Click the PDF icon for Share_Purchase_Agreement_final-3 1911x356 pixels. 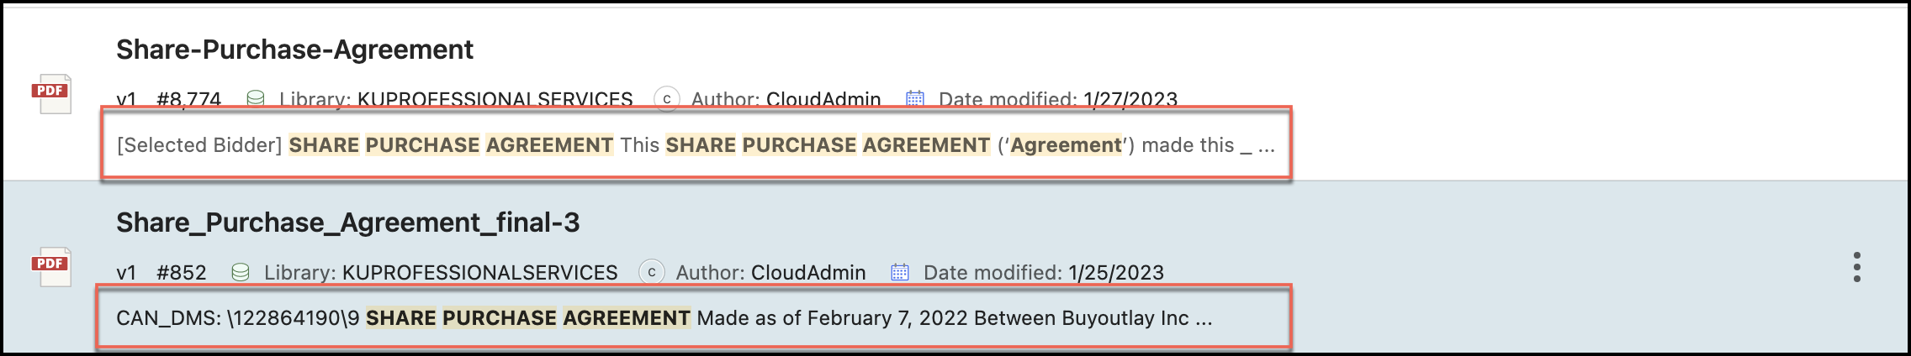click(51, 266)
